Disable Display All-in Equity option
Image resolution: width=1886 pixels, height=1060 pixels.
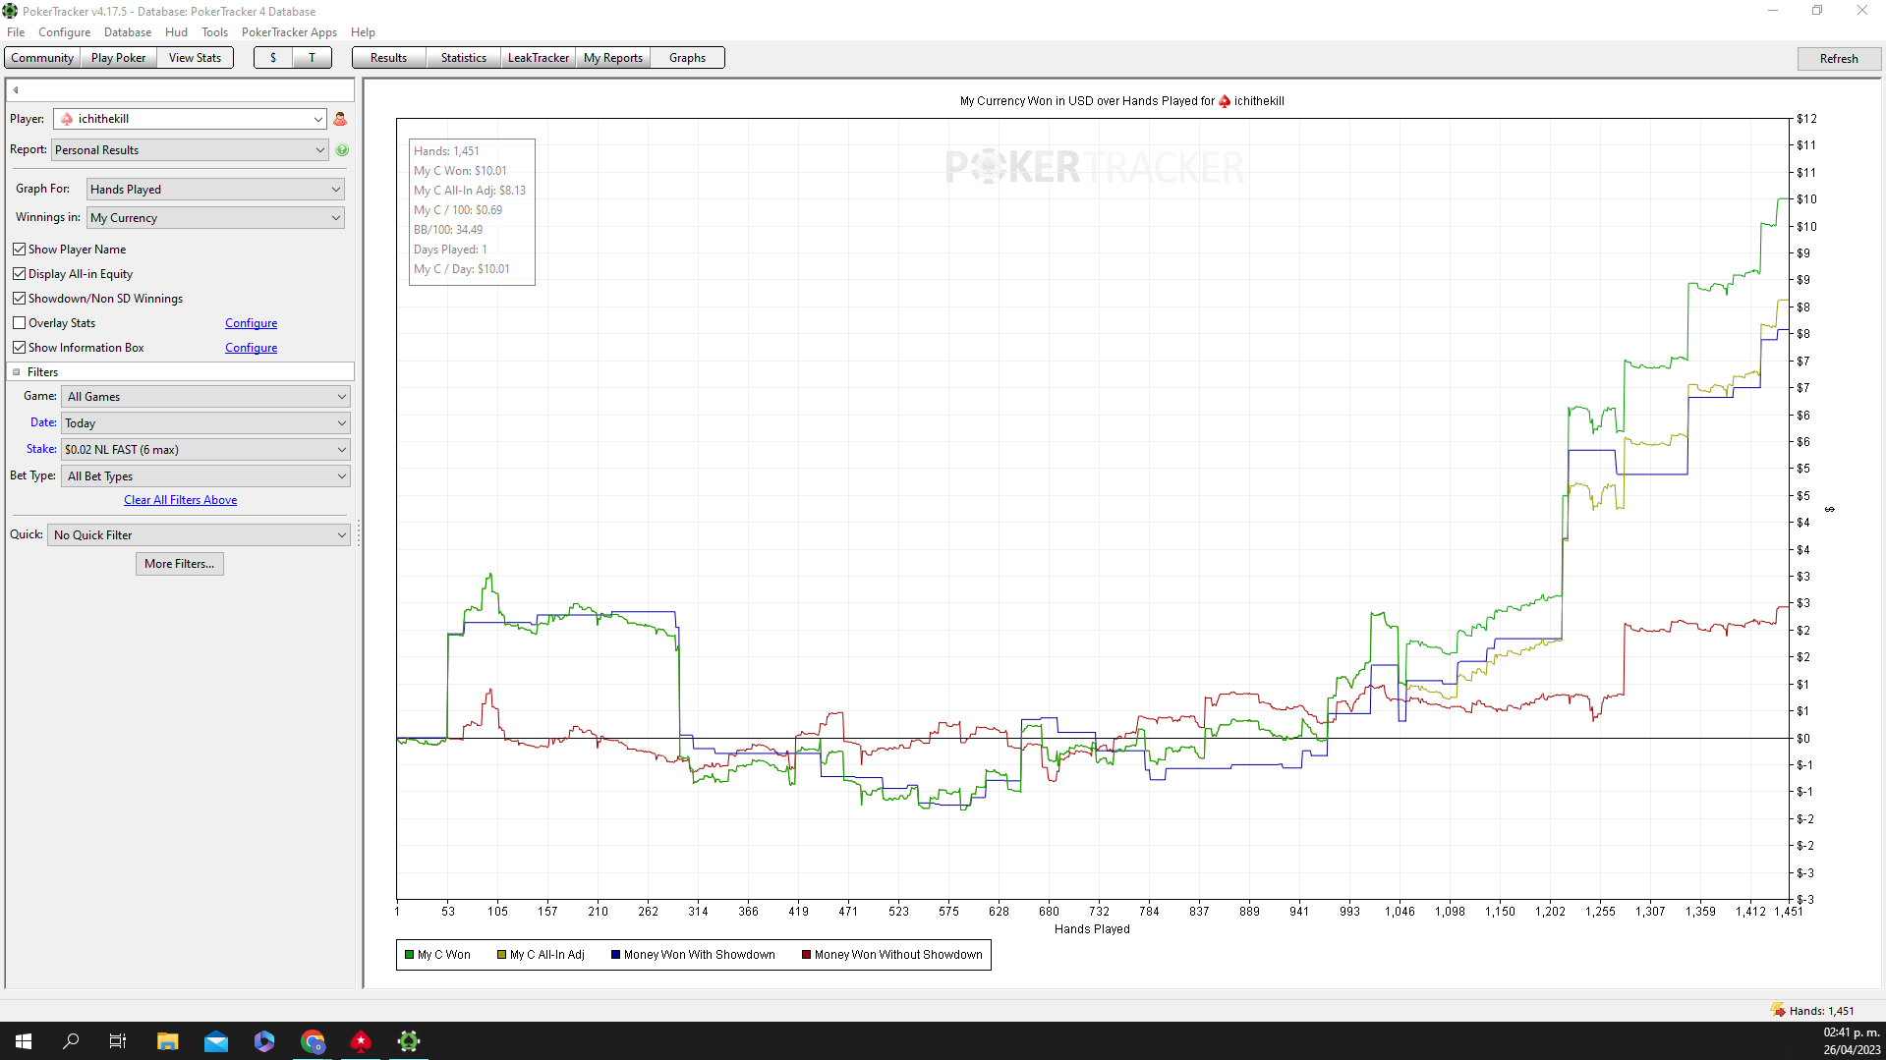[19, 274]
